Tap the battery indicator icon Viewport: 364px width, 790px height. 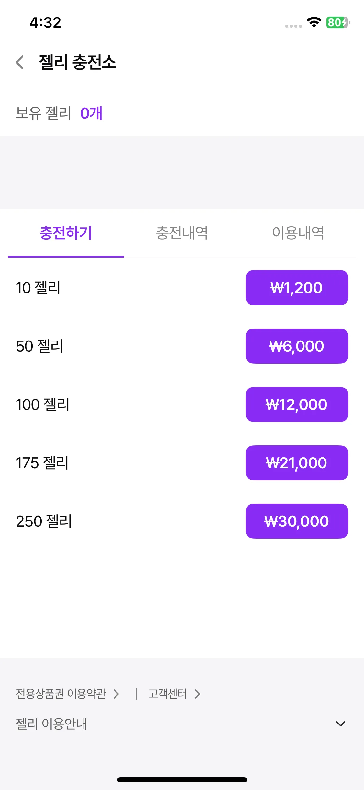[338, 22]
